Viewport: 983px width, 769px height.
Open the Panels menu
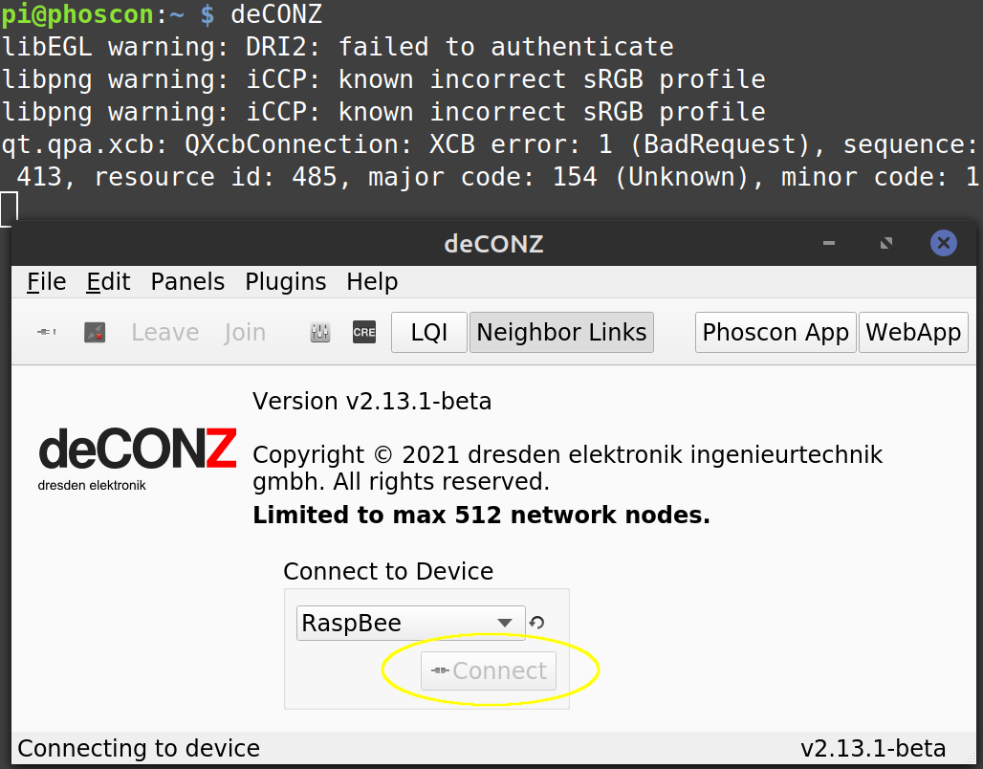point(186,281)
